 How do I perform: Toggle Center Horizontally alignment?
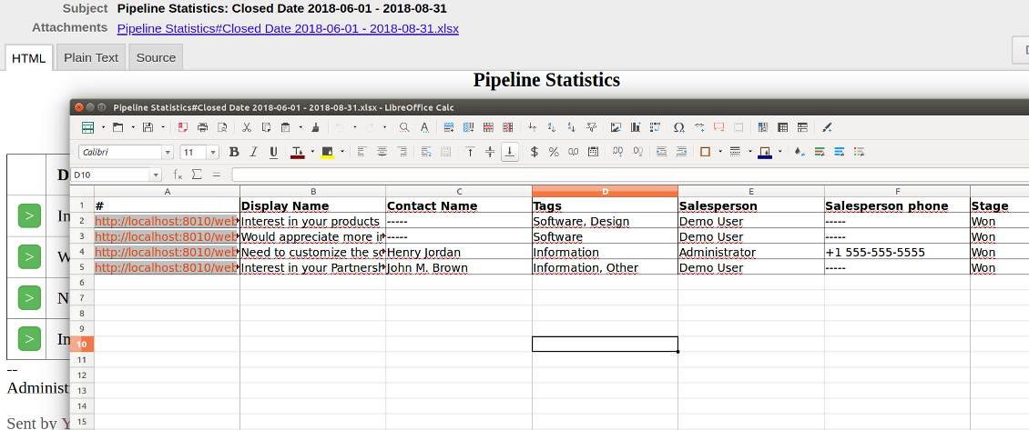tap(382, 152)
